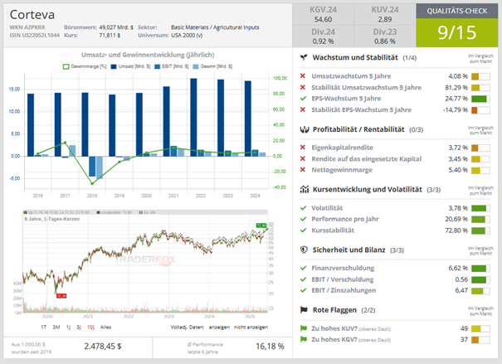Click the KGV.24 value cell
The width and height of the screenshot is (502, 364).
pyautogui.click(x=323, y=14)
